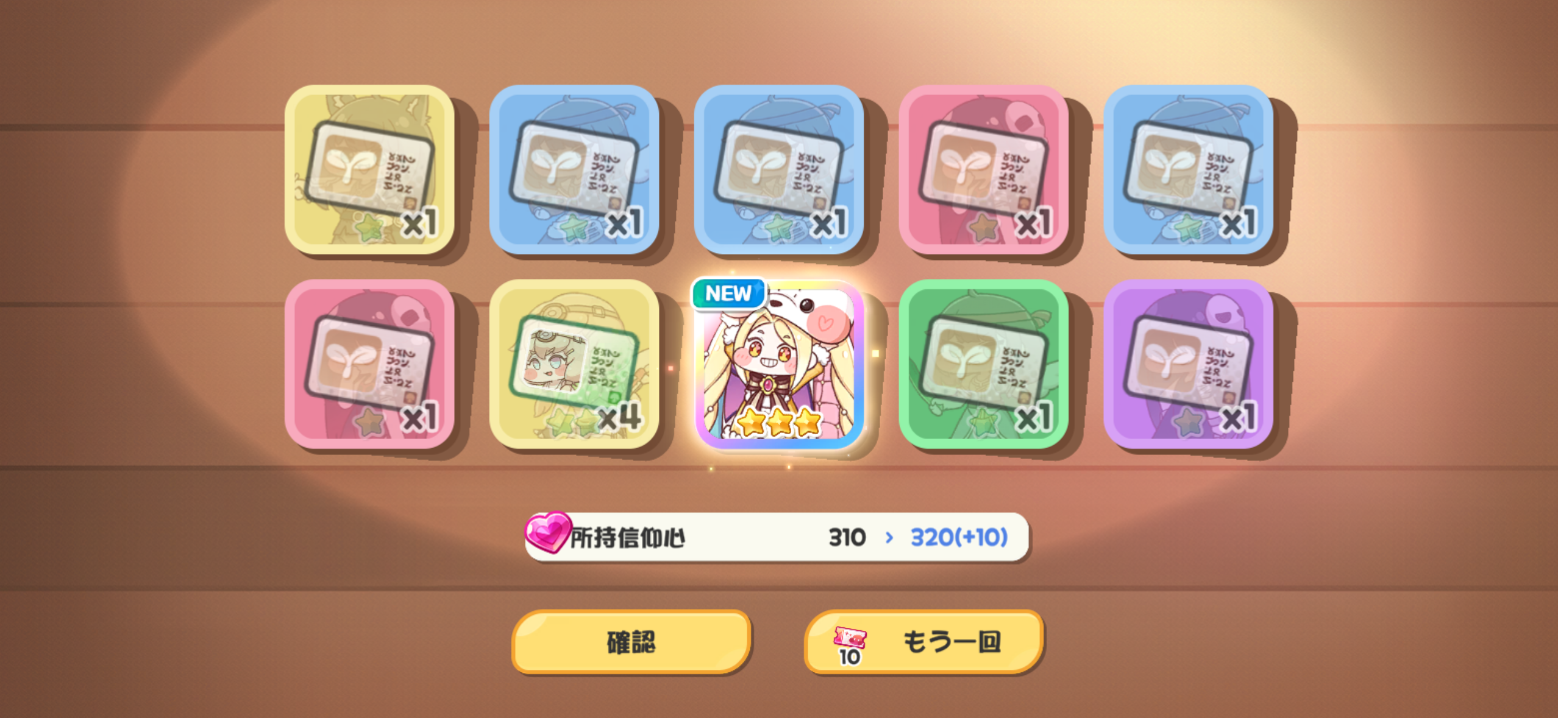Tap the NEW badge on the character card
The width and height of the screenshot is (1558, 718).
click(728, 294)
